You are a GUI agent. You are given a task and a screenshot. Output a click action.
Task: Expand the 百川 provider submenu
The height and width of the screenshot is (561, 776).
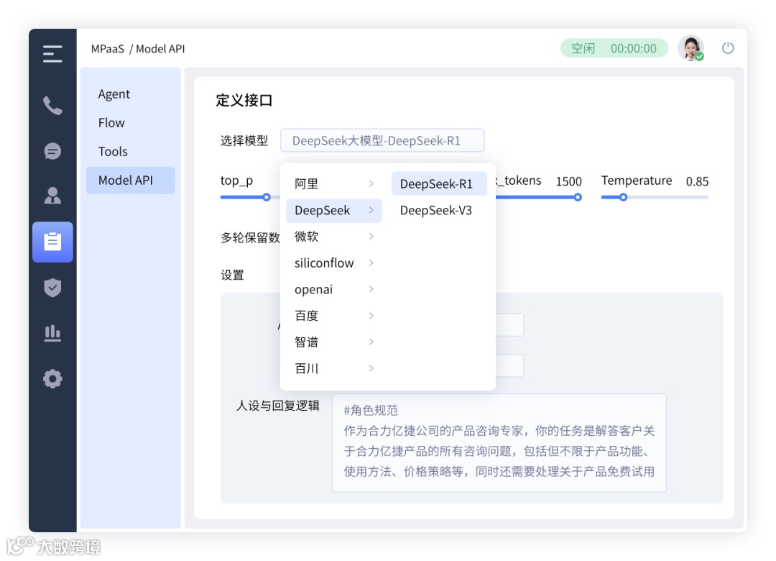coord(334,368)
